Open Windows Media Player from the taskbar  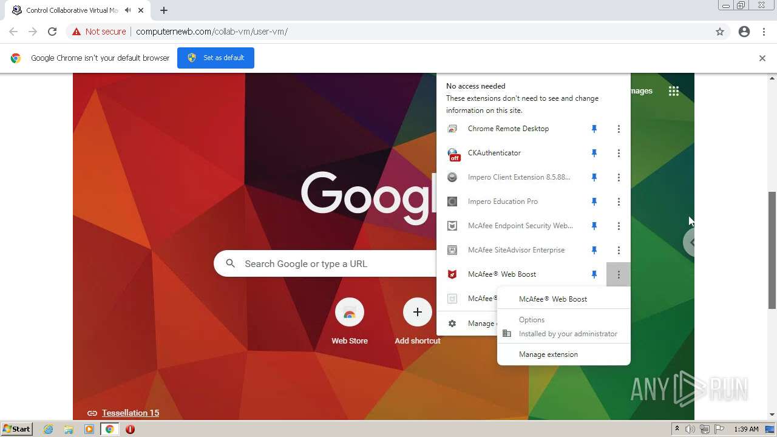pyautogui.click(x=89, y=429)
